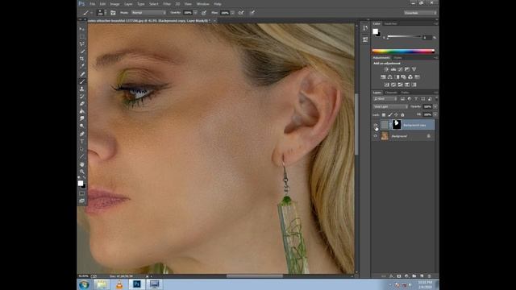This screenshot has height=290, width=516.
Task: Add a Hue/Saturation adjustment
Action: tap(383, 77)
